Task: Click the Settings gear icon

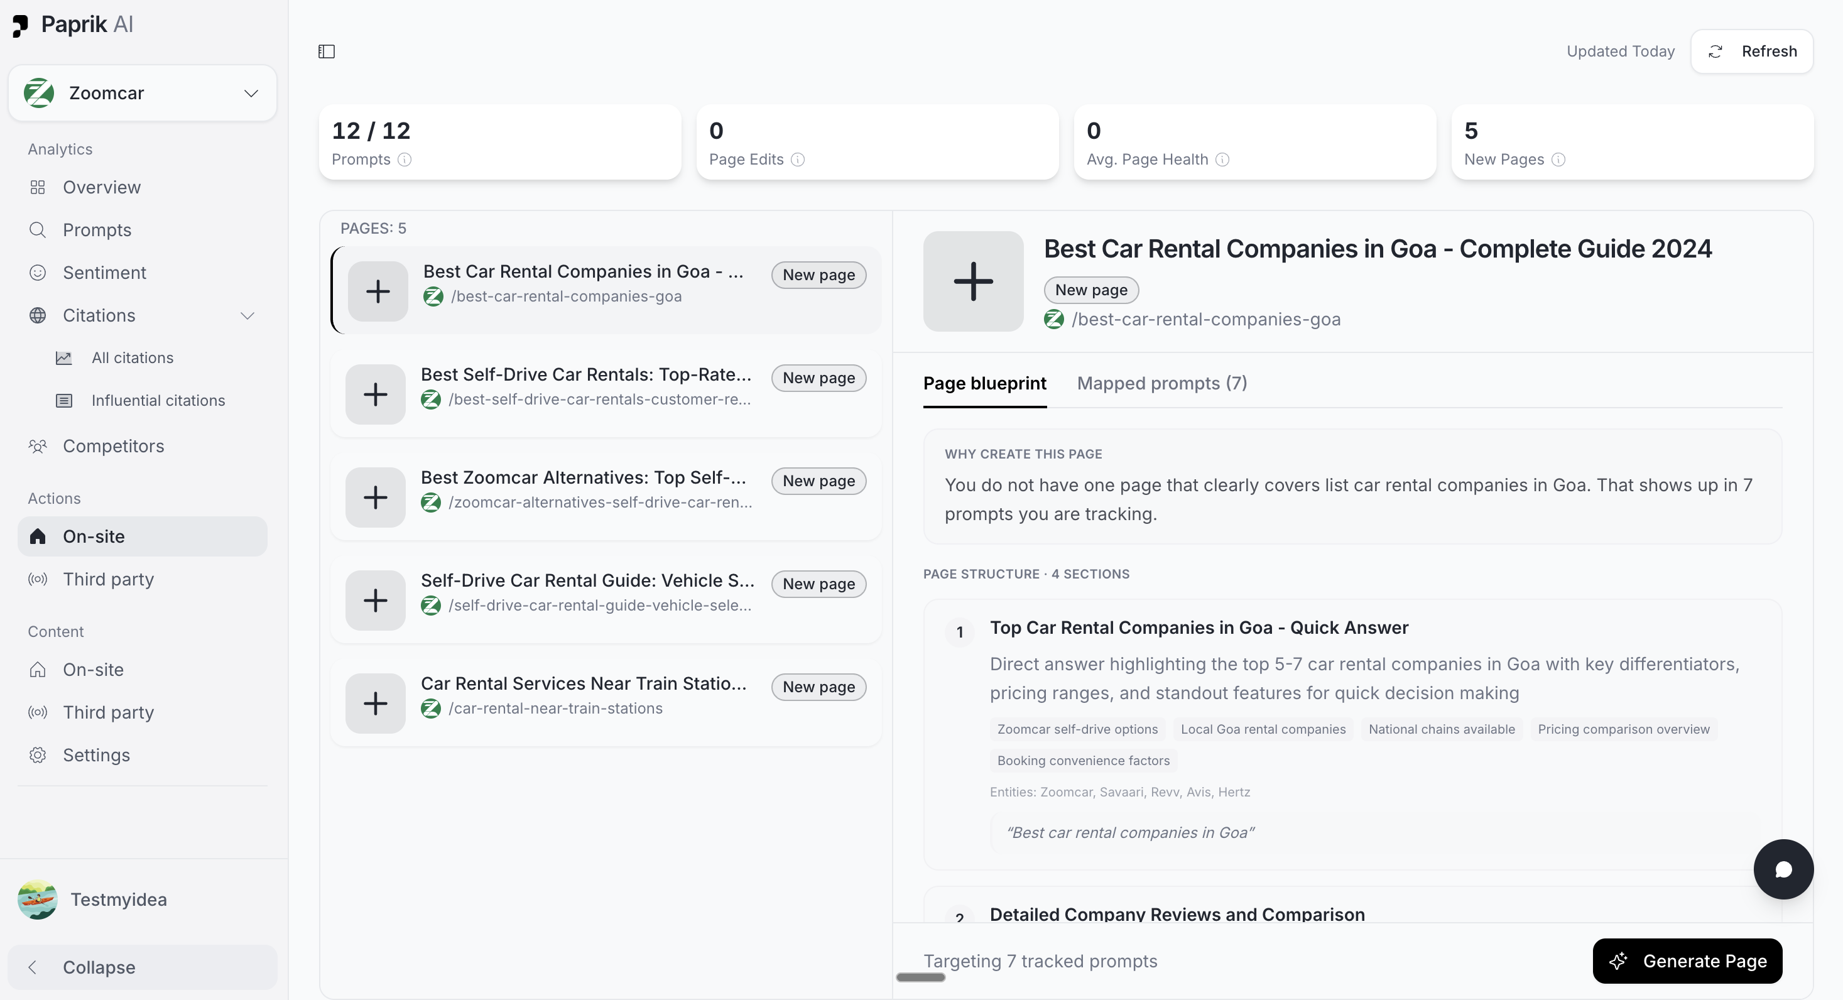Action: [38, 756]
